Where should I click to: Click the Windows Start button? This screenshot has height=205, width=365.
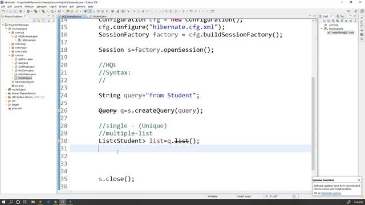pyautogui.click(x=4, y=202)
